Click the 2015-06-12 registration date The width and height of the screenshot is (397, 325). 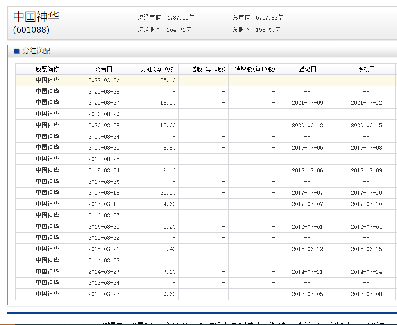[308, 249]
